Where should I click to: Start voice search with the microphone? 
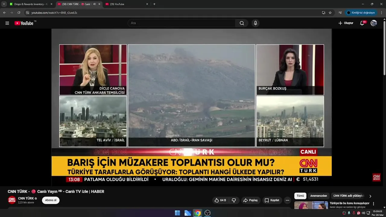255,23
